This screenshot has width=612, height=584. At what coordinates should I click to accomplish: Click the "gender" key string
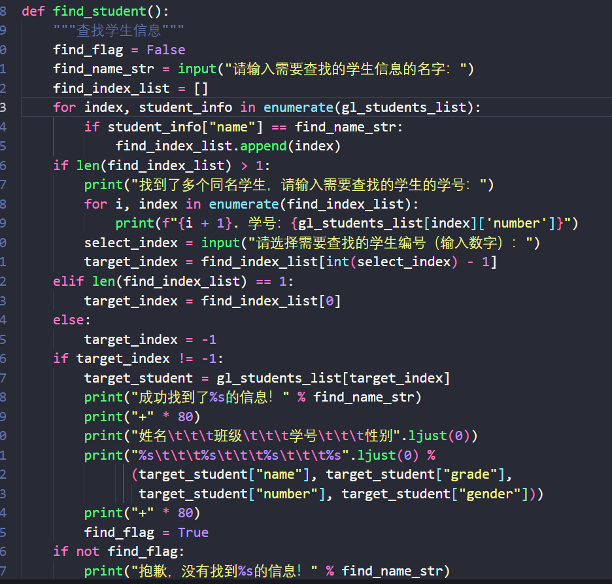[x=490, y=494]
